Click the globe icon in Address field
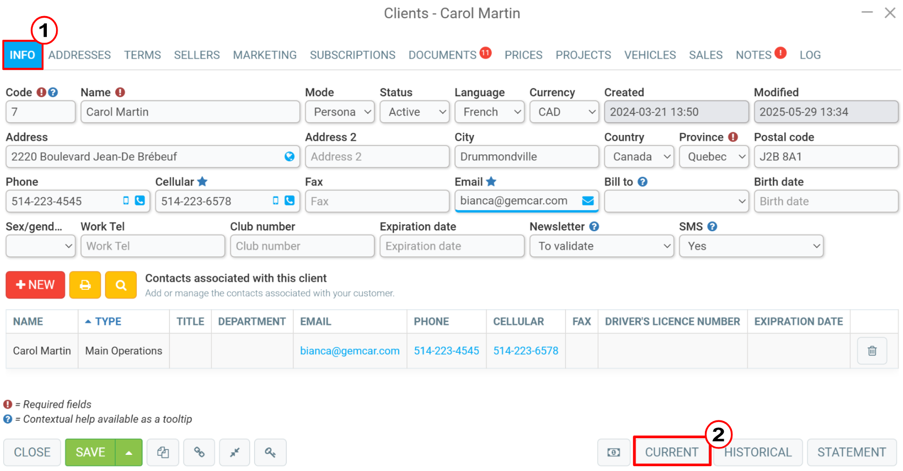The height and width of the screenshot is (471, 903). click(290, 156)
